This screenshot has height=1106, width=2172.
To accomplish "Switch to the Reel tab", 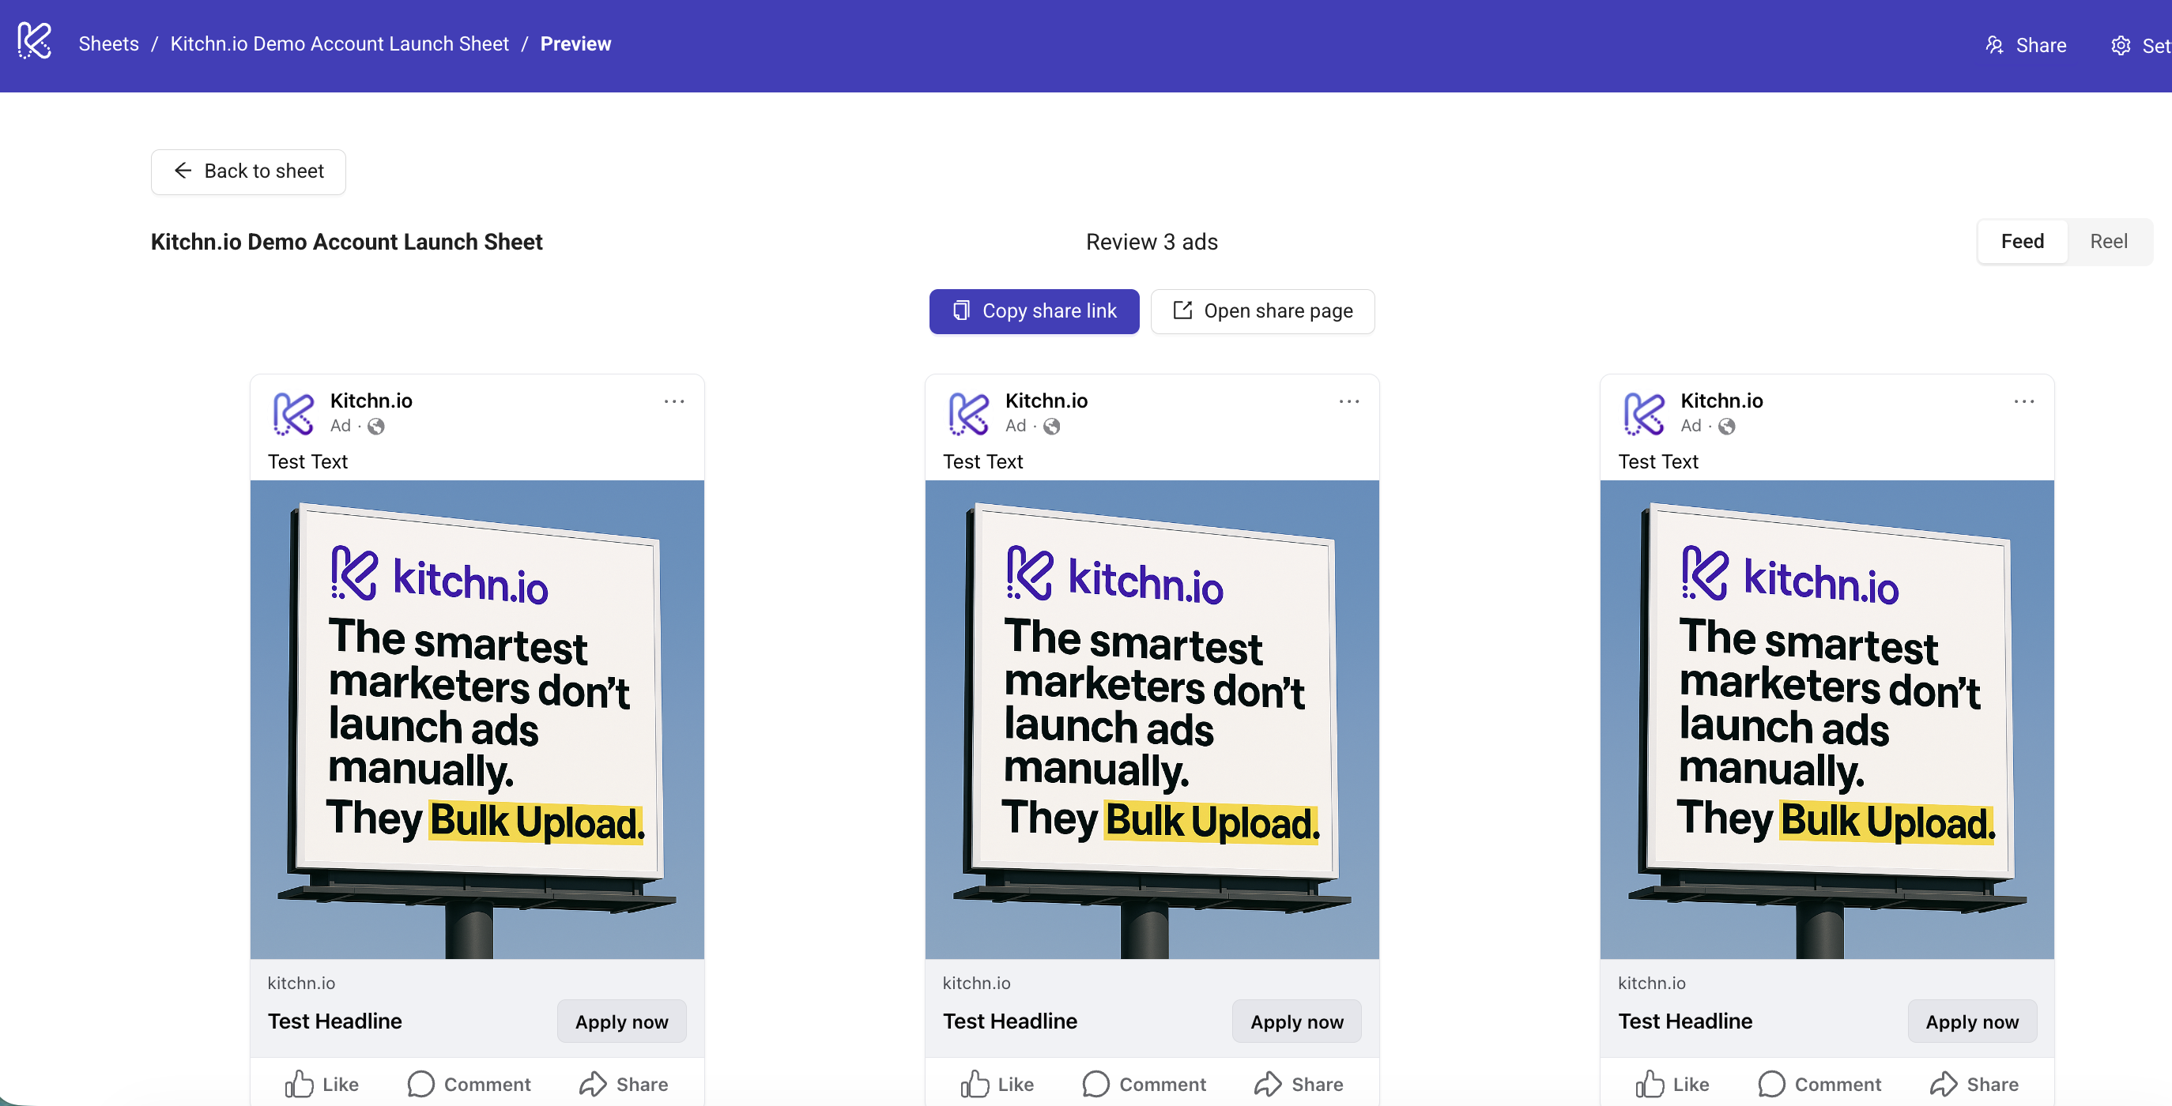I will 2108,241.
